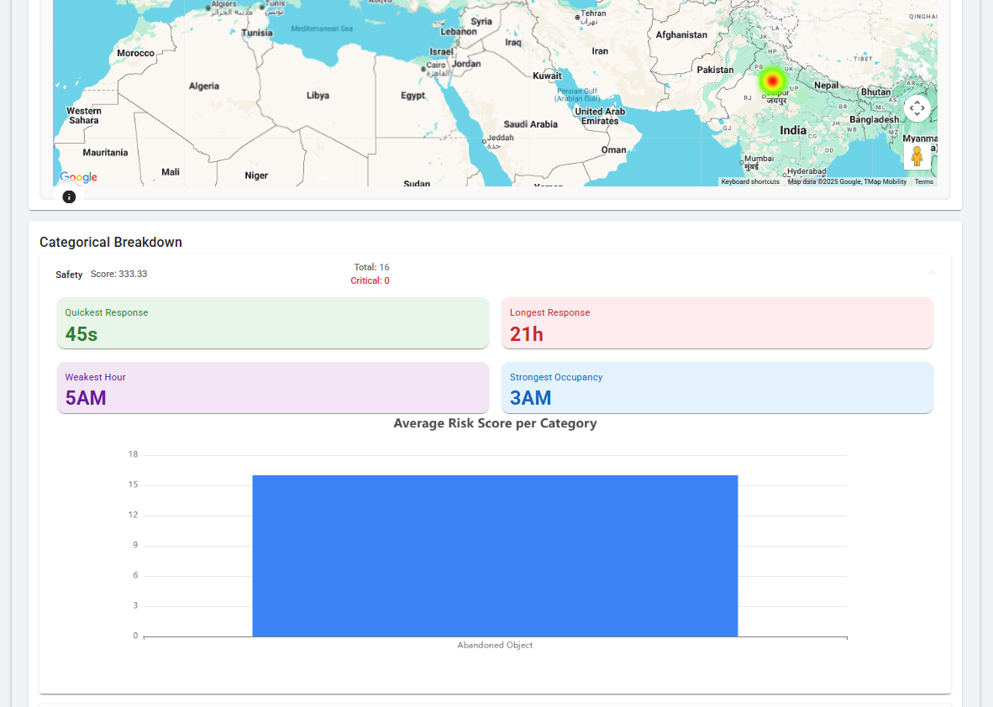This screenshot has width=993, height=707.
Task: Click the Oman map label
Action: [613, 150]
